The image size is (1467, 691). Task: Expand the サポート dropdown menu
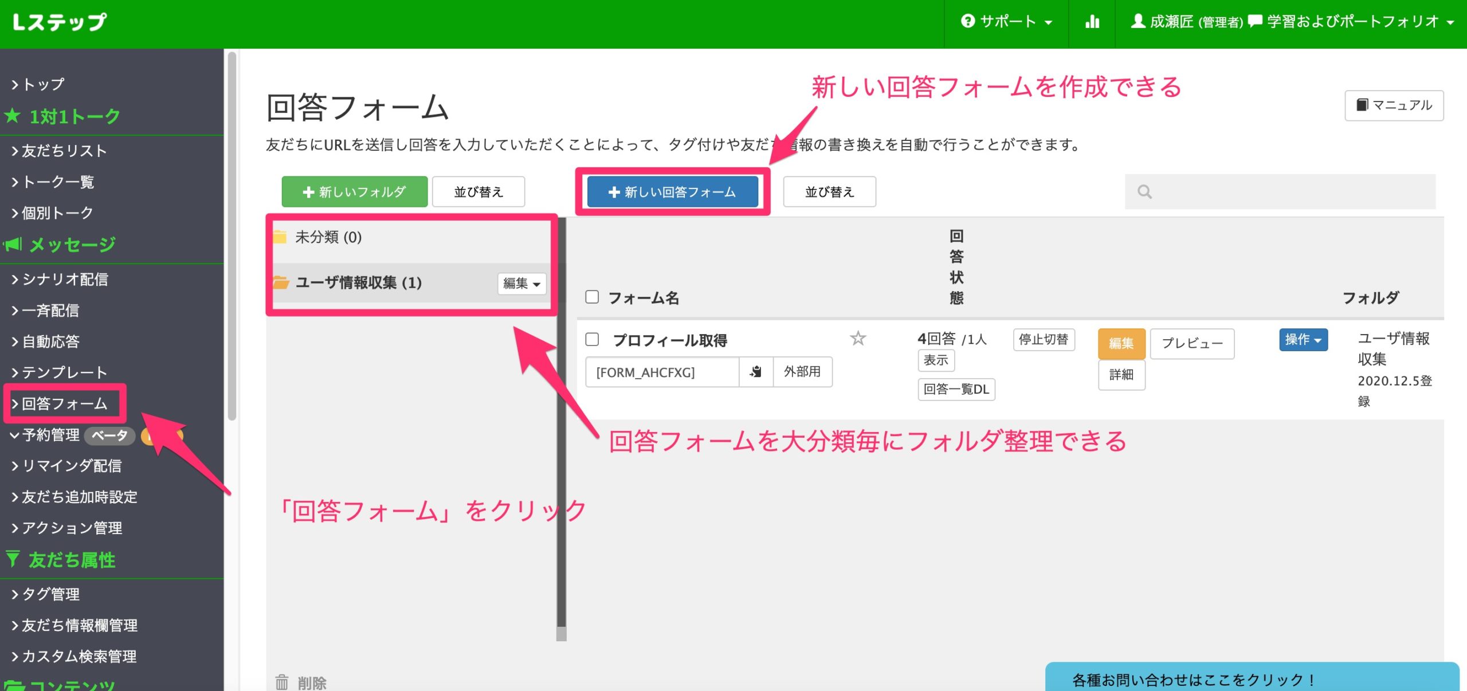pyautogui.click(x=1006, y=22)
